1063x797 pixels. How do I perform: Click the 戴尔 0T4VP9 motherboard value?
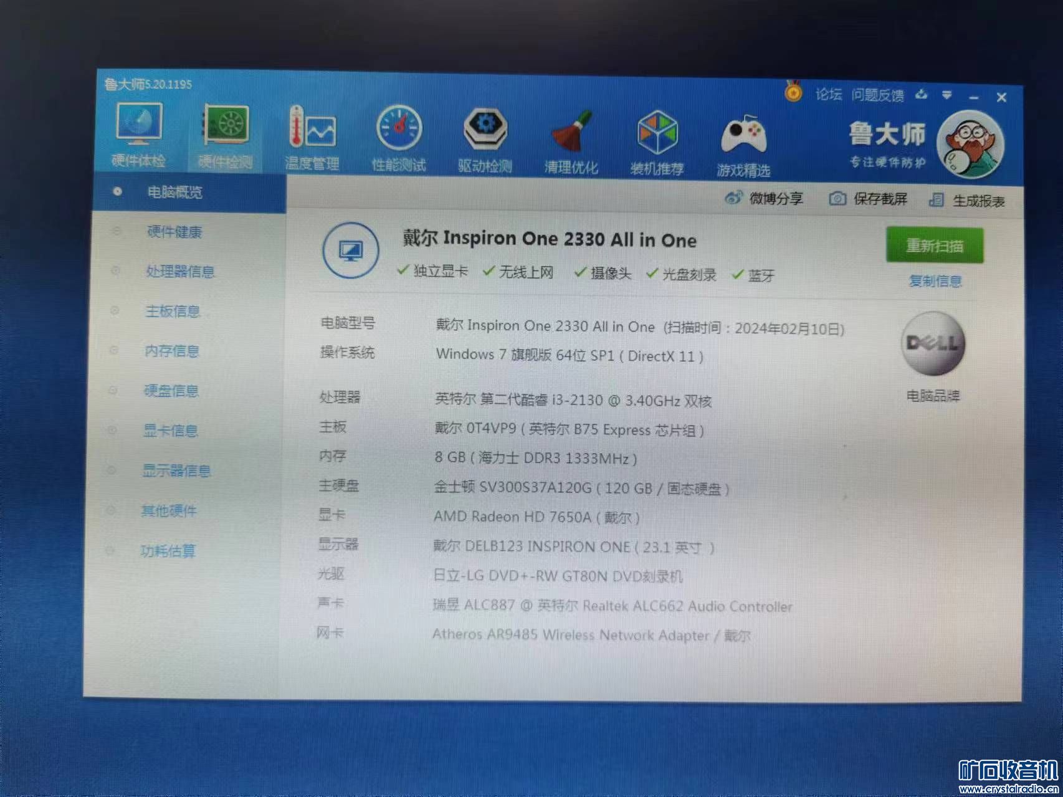570,429
